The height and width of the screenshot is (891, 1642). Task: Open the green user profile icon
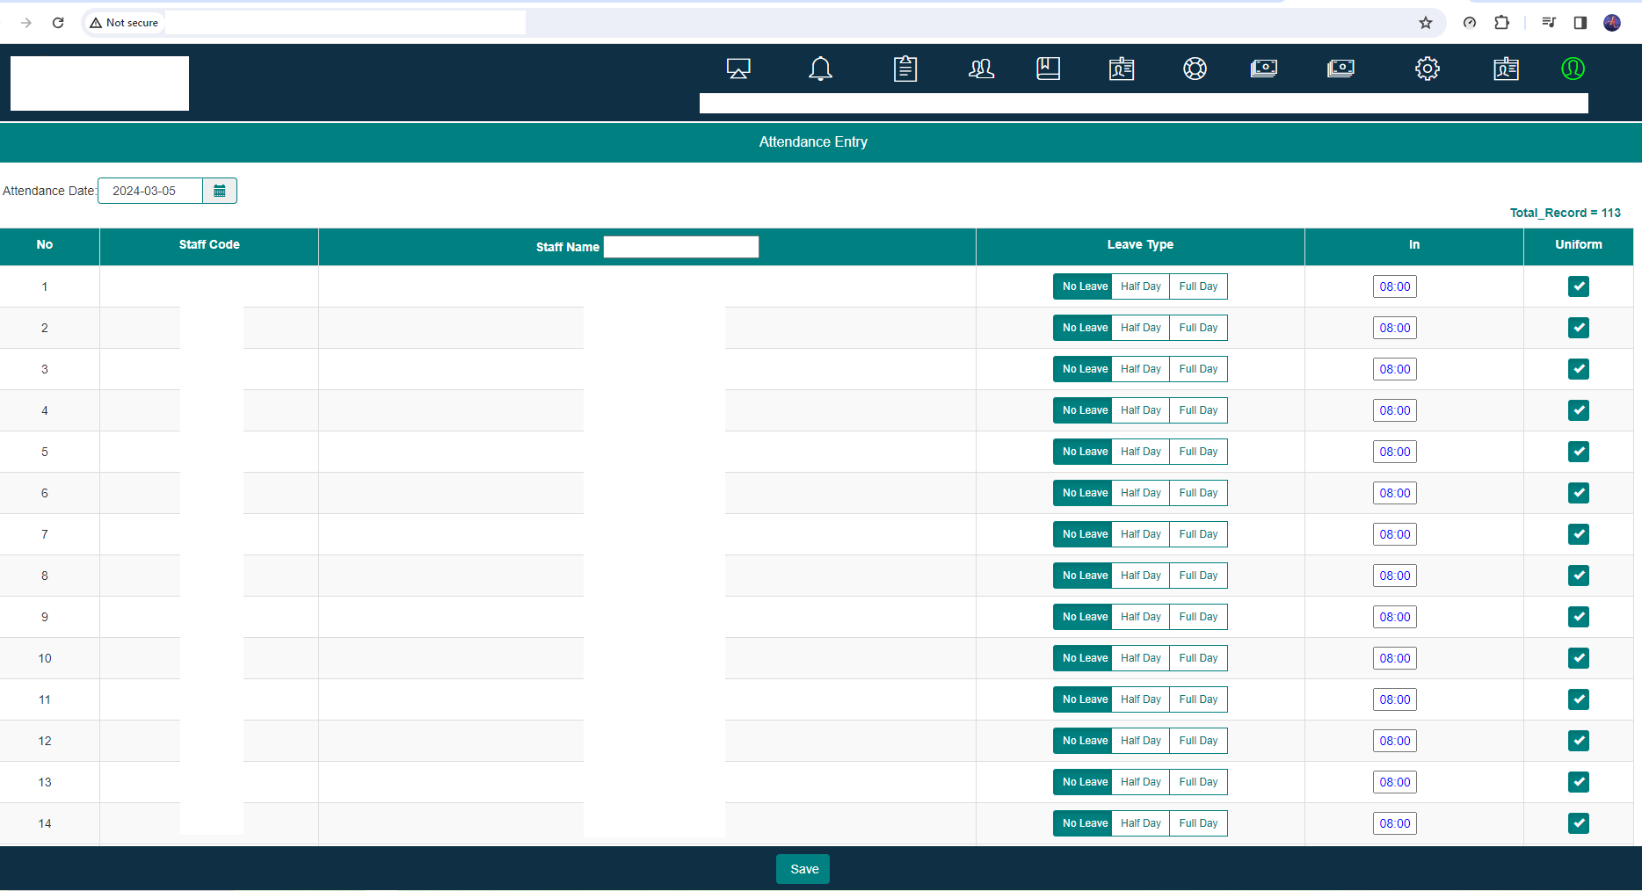[x=1573, y=69]
